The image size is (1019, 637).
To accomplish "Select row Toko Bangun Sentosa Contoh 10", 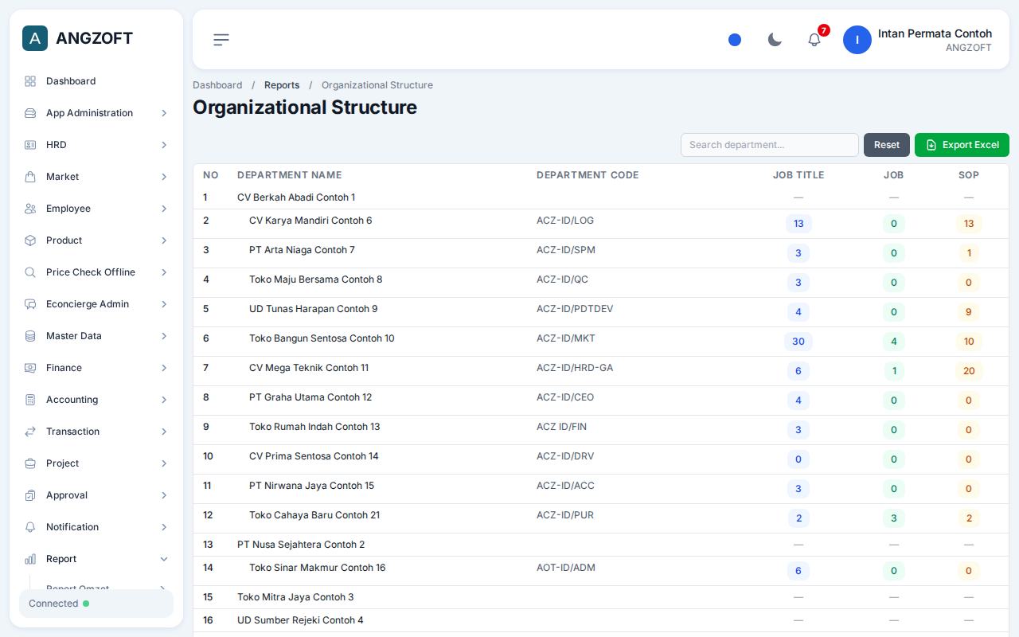I will [x=601, y=342].
